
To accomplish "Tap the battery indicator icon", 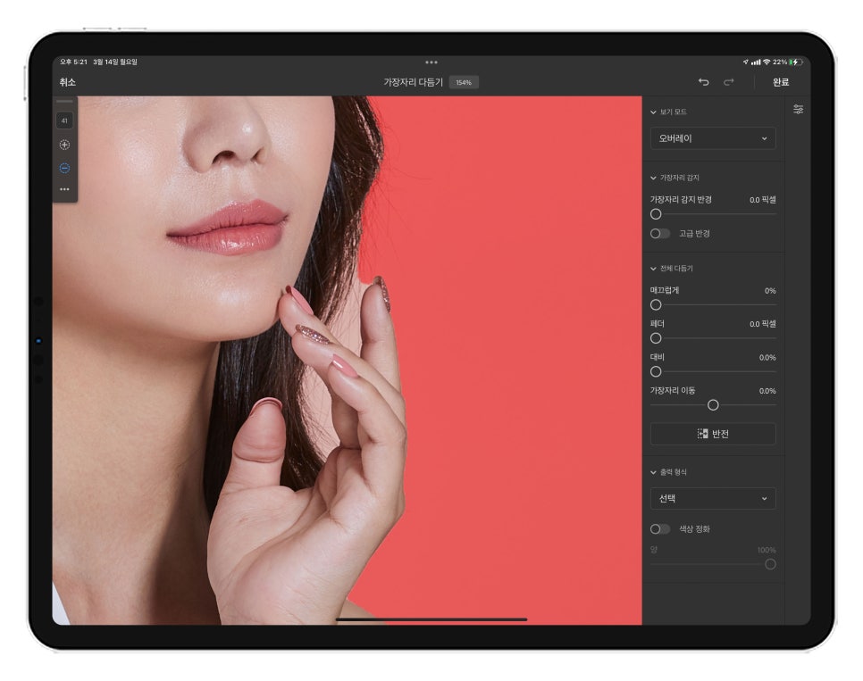I will pos(795,62).
